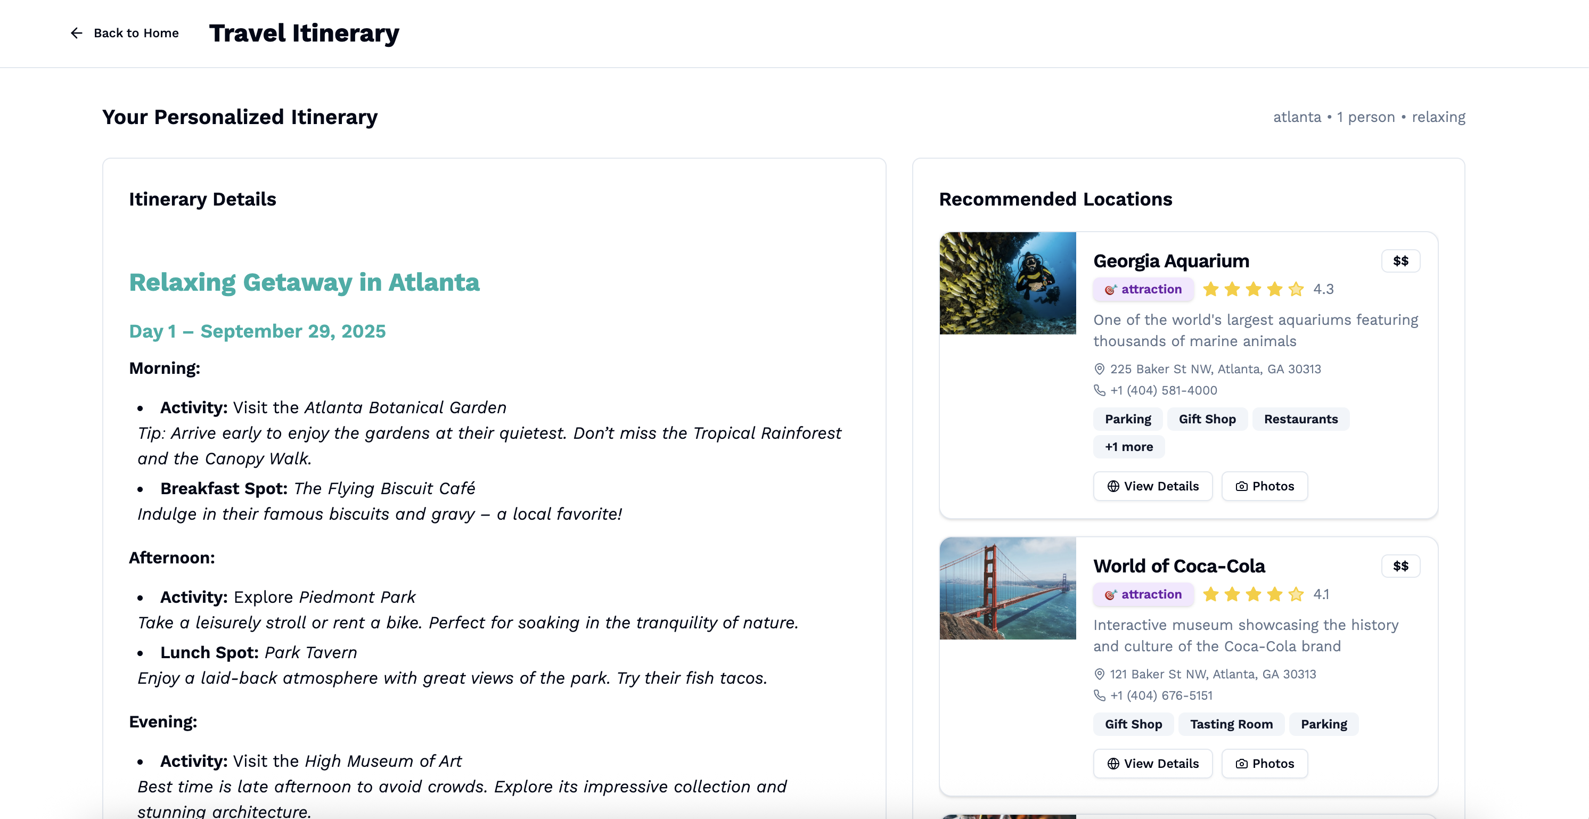Click World of Coca-Cola attraction badge
This screenshot has width=1589, height=819.
pos(1143,594)
